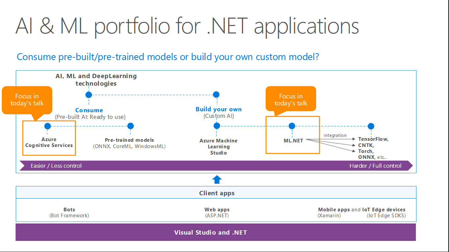Viewport: 449px width, 252px height.
Task: Select the Bots (Bot Framework) item
Action: tap(69, 212)
